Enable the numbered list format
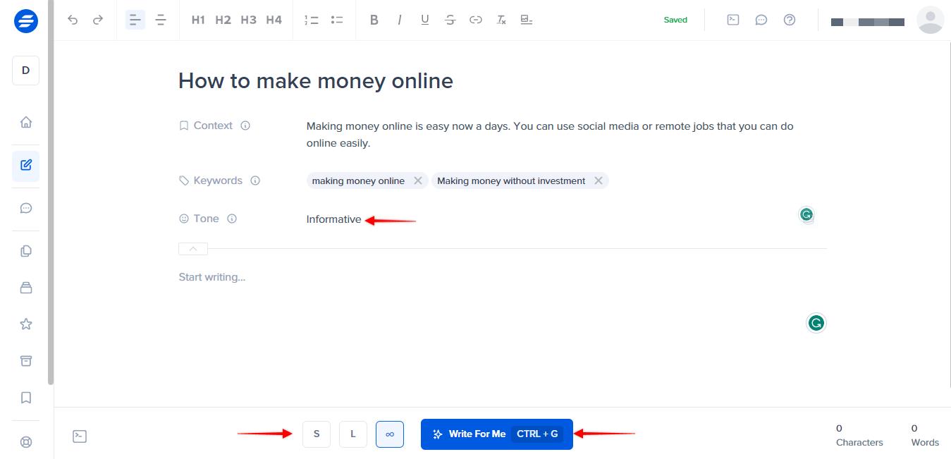951x459 pixels. (x=311, y=20)
